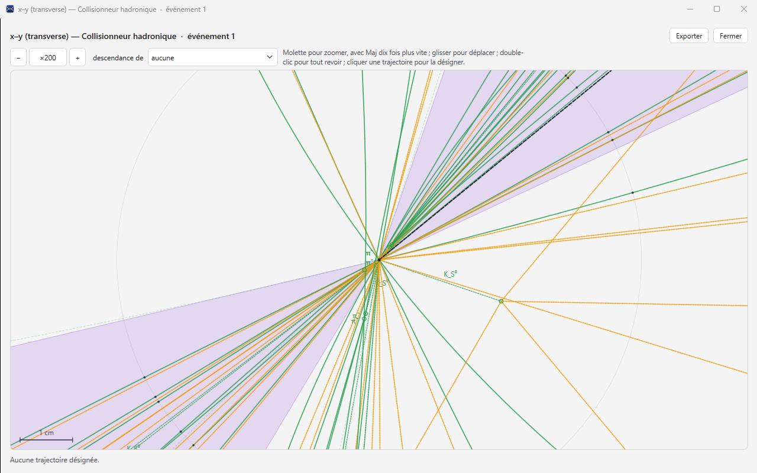Open the "descendance de" dropdown showing aucune
This screenshot has height=473, width=757.
(213, 58)
